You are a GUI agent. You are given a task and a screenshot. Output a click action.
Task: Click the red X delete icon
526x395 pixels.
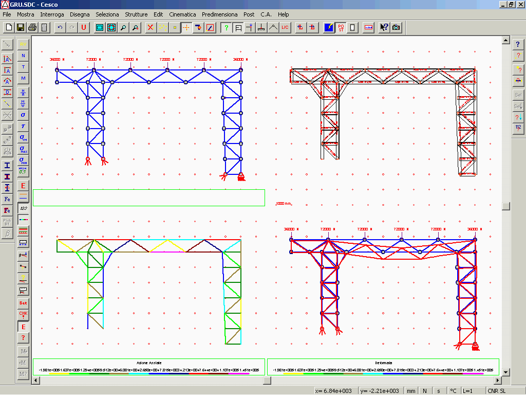[151, 27]
